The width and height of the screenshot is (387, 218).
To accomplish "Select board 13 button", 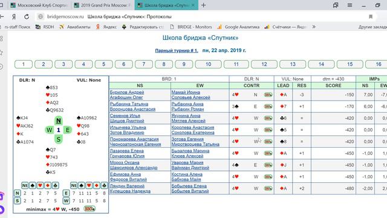I will tap(293, 64).
